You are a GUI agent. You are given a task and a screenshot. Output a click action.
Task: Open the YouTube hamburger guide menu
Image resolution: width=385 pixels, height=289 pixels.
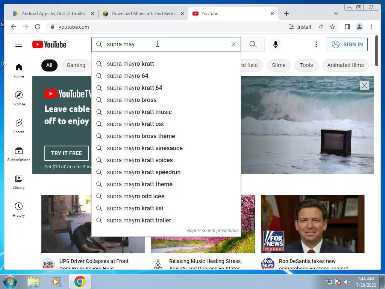(x=19, y=44)
